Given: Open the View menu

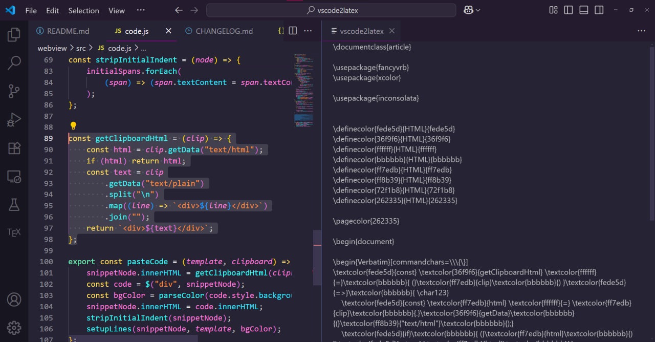Looking at the screenshot, I should click(117, 10).
